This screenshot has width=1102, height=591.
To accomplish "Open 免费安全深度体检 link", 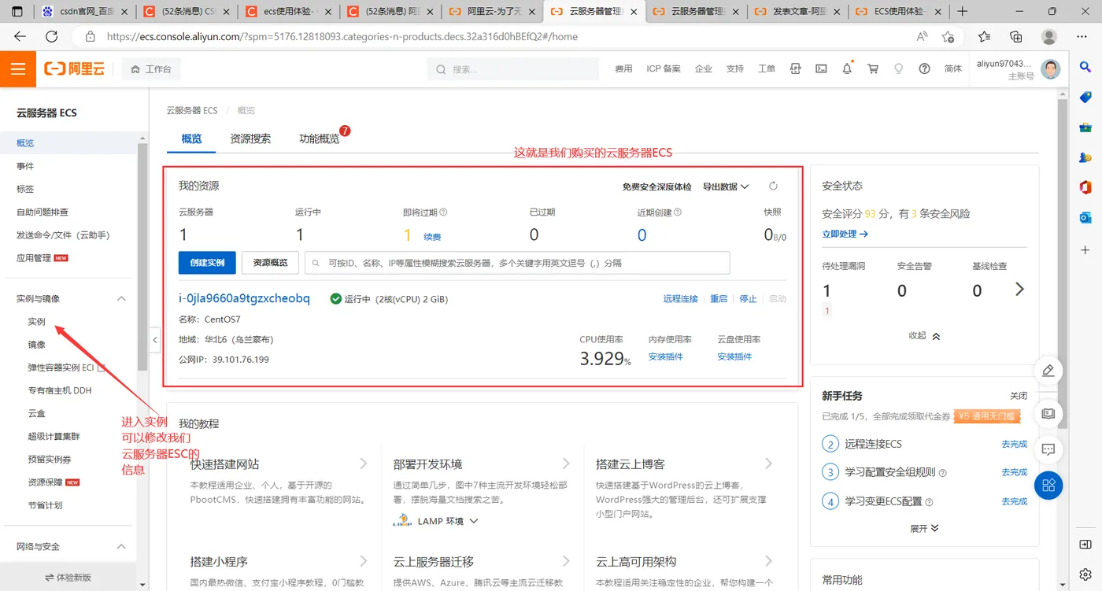I will click(656, 187).
